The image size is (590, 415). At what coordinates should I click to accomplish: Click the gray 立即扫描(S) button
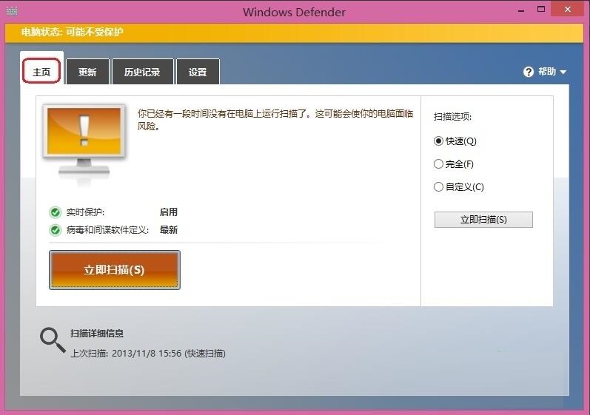(x=483, y=220)
